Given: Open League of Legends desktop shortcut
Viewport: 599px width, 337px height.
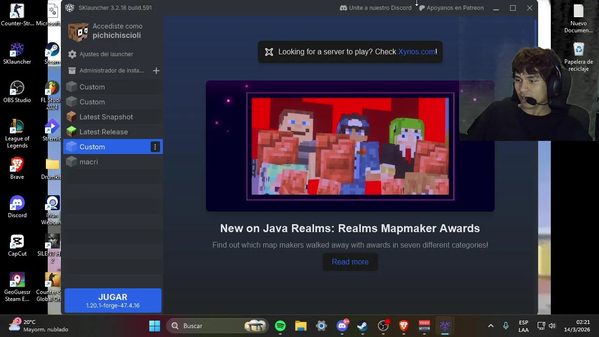Looking at the screenshot, I should click(x=17, y=133).
